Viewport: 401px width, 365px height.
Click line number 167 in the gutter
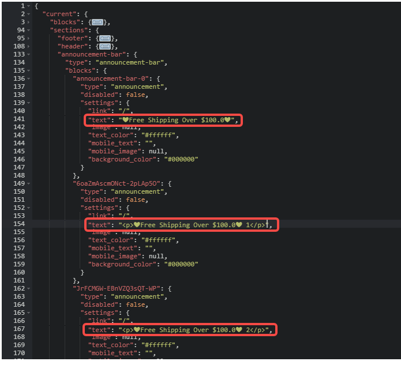[19, 329]
